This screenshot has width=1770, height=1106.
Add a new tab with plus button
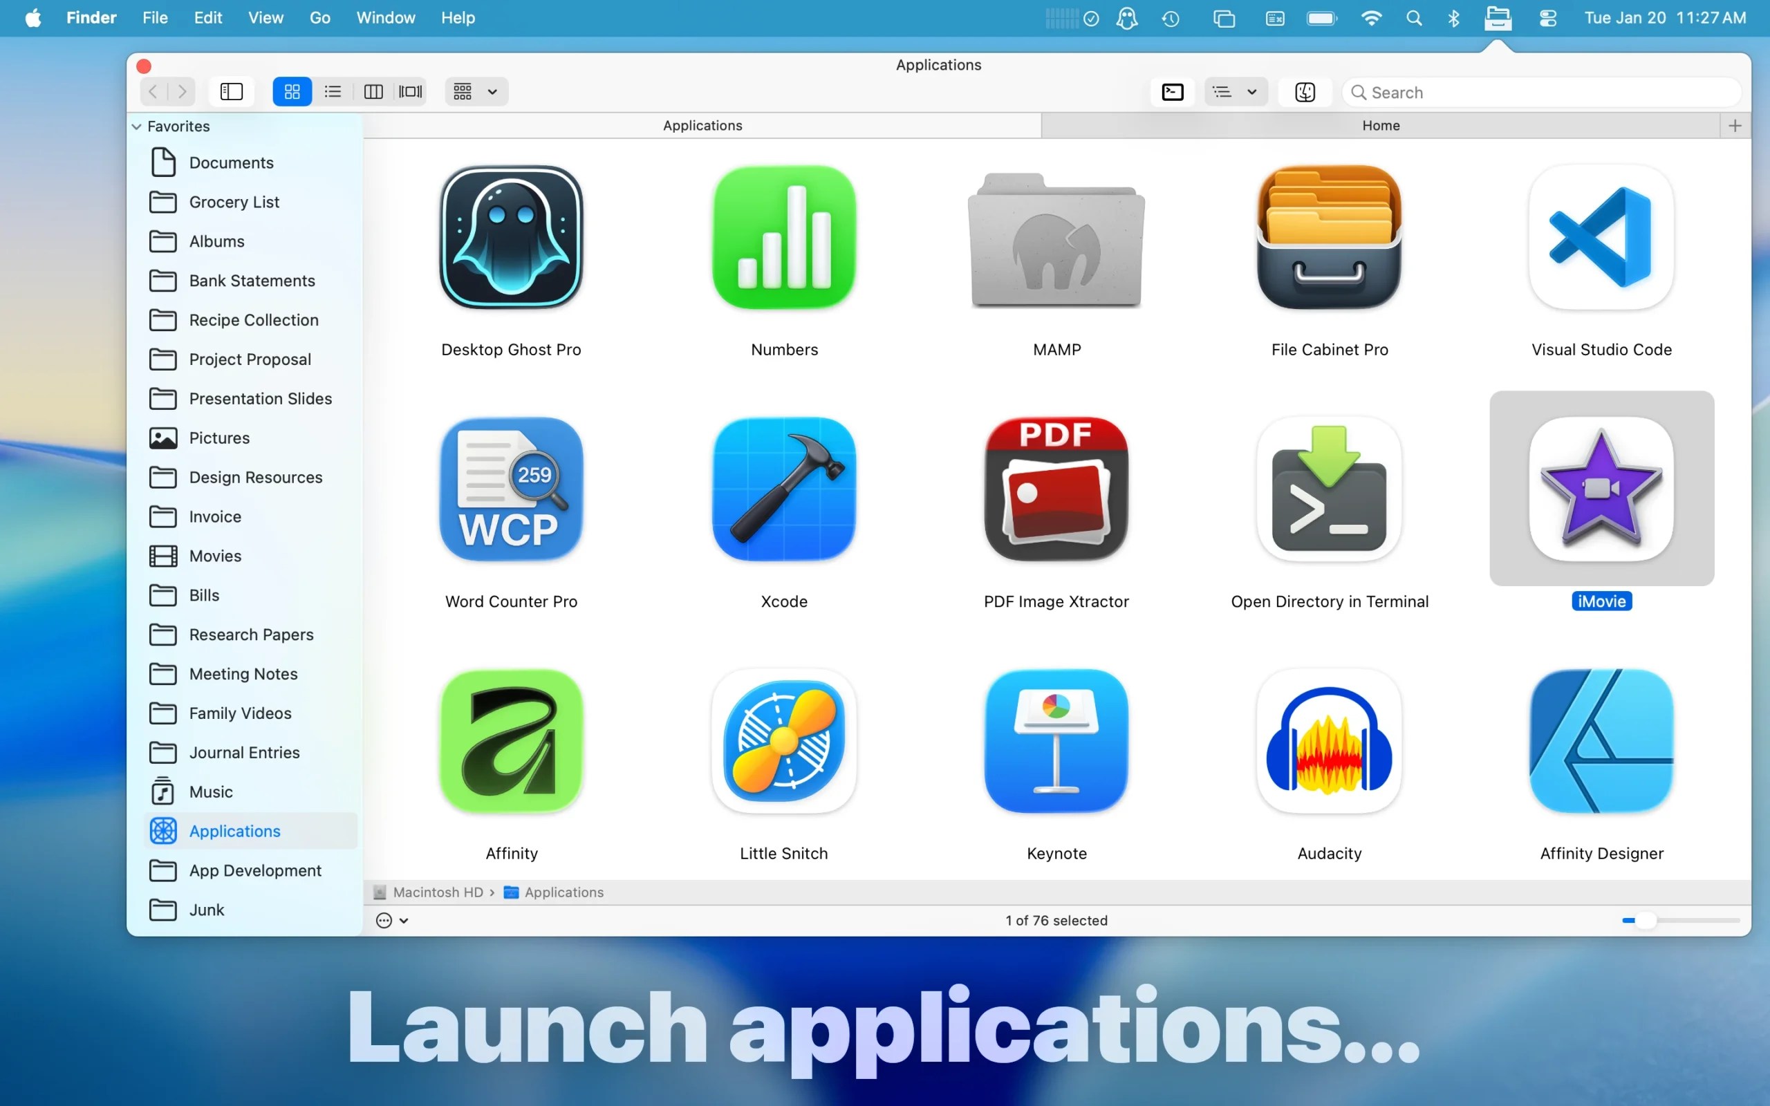1734,126
